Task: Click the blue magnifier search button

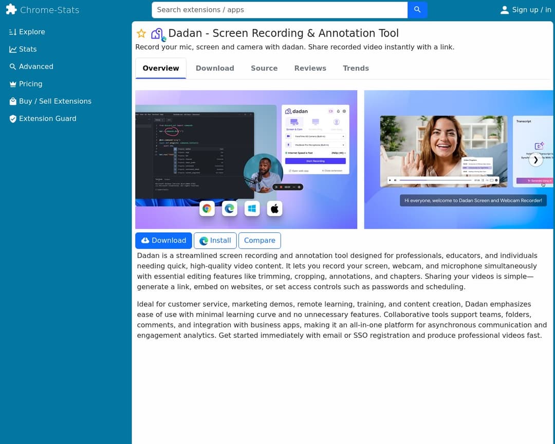Action: coord(417,10)
